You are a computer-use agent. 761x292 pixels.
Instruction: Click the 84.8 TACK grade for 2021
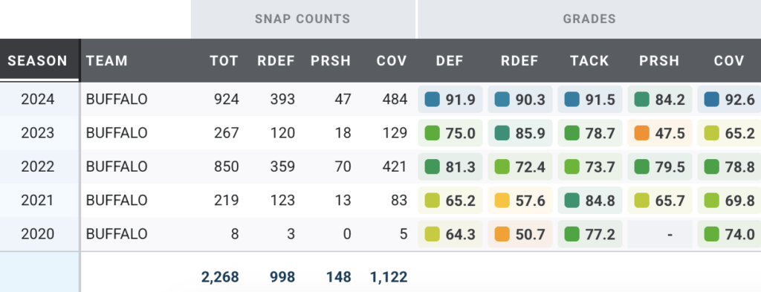[590, 201]
